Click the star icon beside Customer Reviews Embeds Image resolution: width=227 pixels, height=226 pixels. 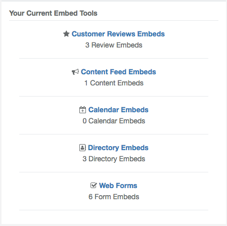pyautogui.click(x=66, y=34)
